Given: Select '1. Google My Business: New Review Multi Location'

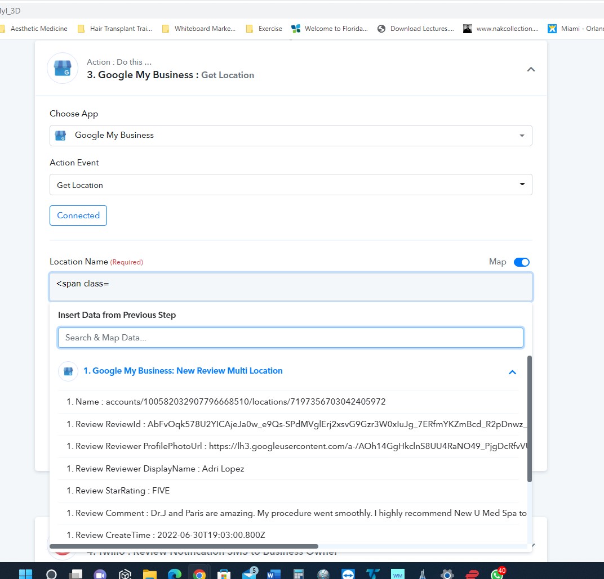Looking at the screenshot, I should (183, 371).
